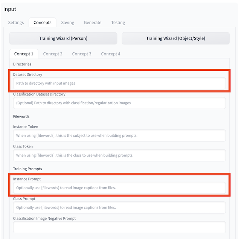Focus the Instance Prompt text box

(x=119, y=187)
